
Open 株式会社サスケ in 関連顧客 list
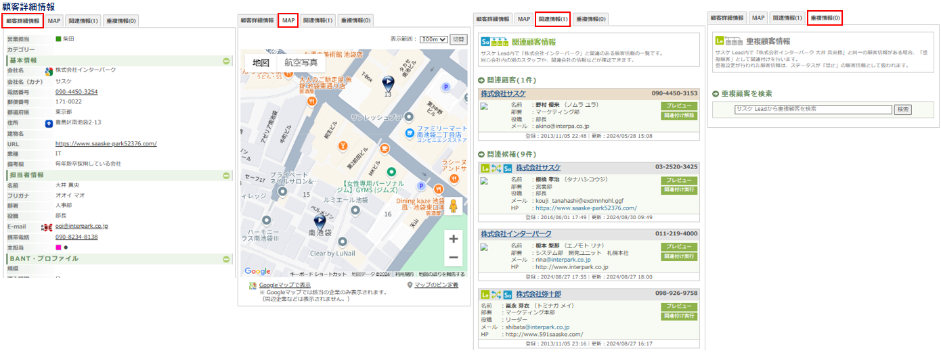point(503,93)
